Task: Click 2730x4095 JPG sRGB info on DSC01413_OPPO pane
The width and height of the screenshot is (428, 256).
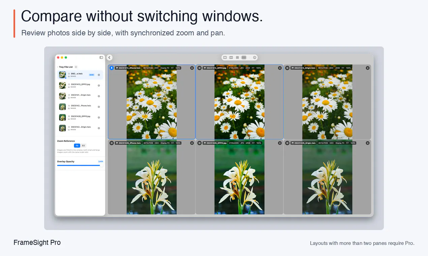Action: tap(245, 68)
